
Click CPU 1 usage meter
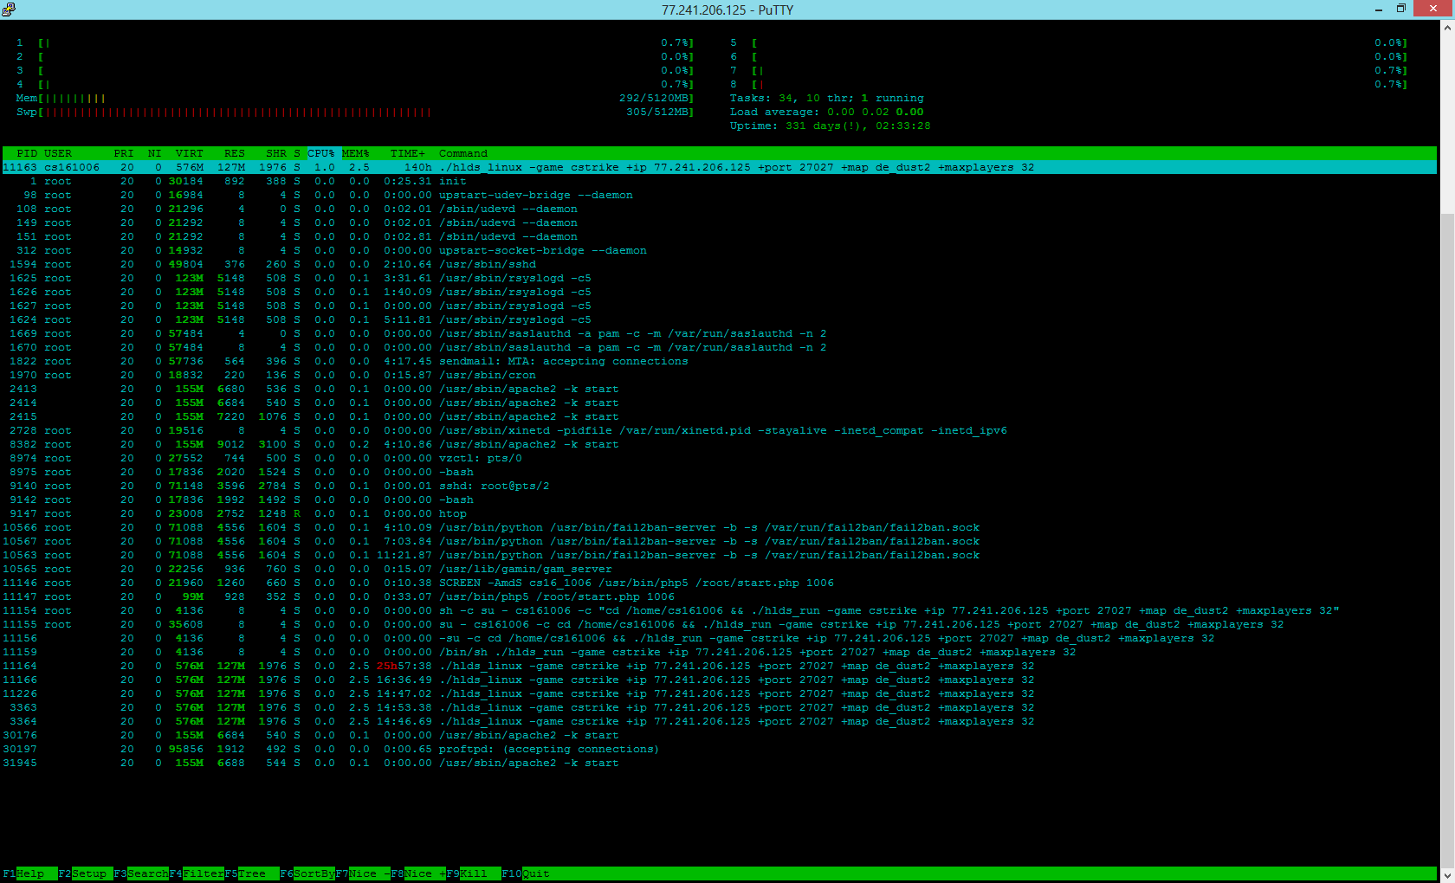(355, 42)
